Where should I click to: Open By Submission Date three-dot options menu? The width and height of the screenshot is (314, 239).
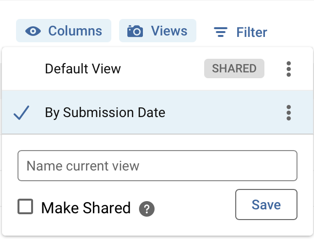289,113
